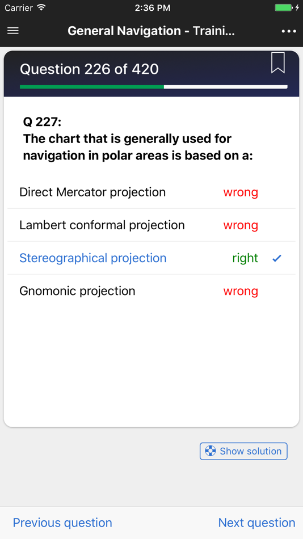Open the three-dot more options menu
The image size is (303, 539).
[x=289, y=31]
